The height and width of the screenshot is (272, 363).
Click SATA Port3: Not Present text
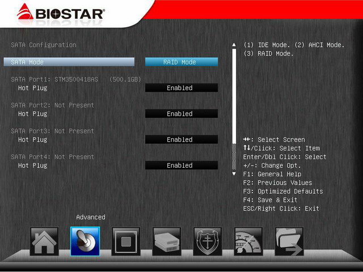(52, 131)
